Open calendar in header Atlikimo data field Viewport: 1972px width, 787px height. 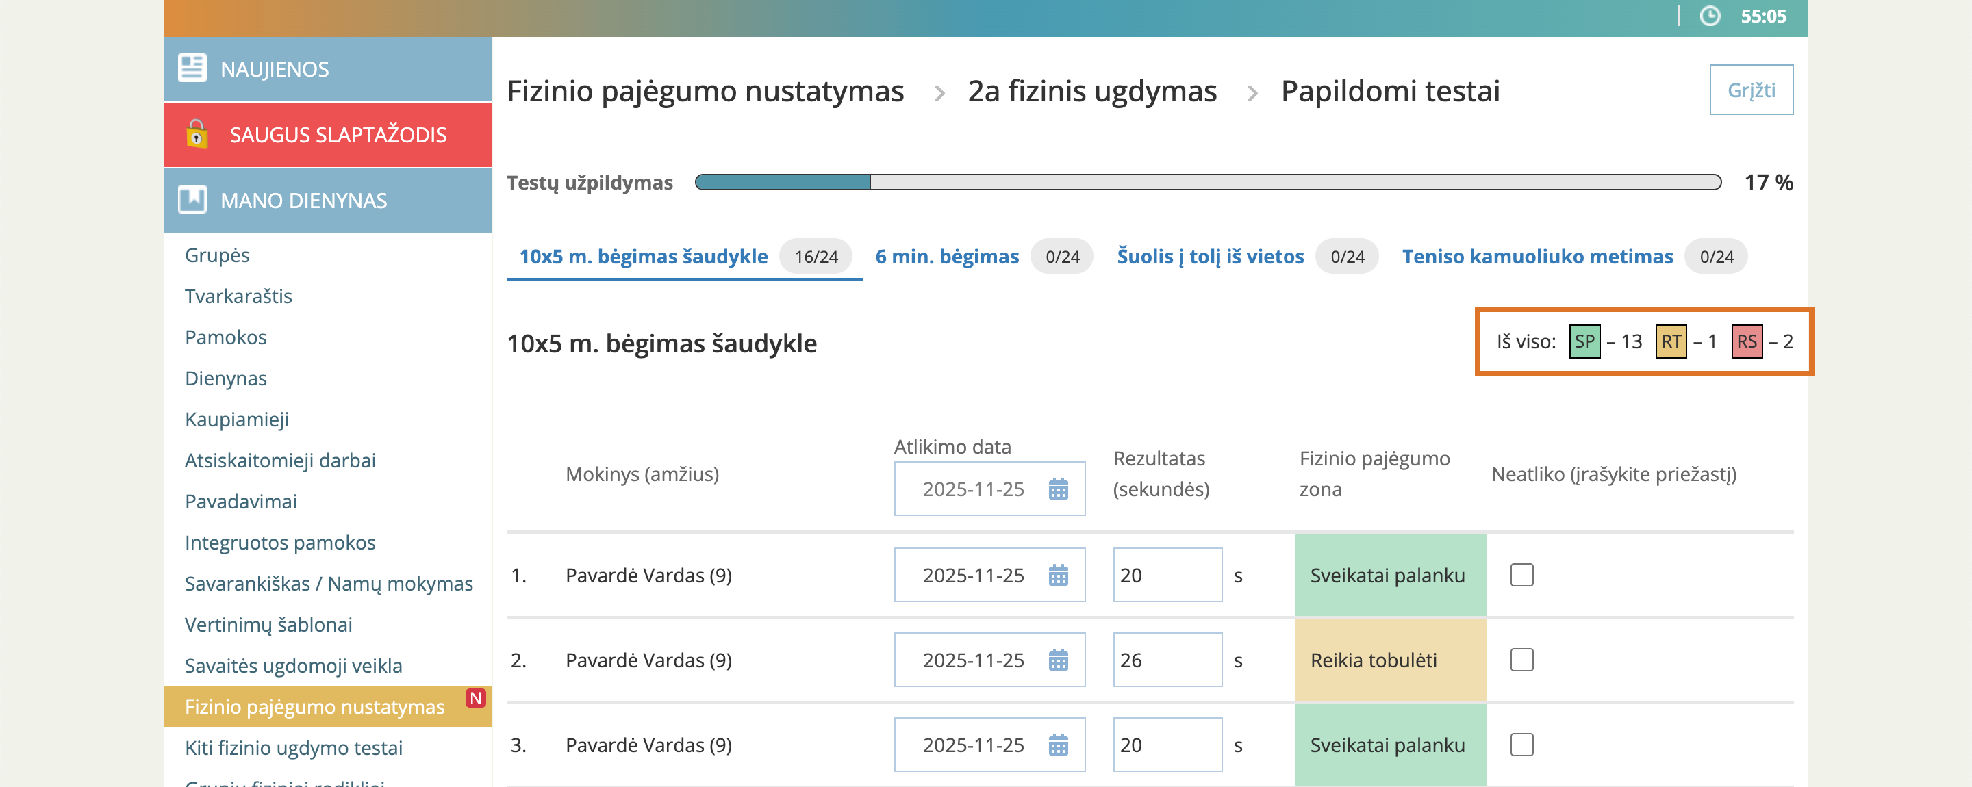click(1058, 489)
